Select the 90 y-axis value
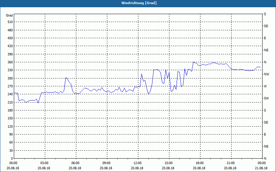Image resolution: width=276 pixels, height=172 pixels. tap(11, 135)
